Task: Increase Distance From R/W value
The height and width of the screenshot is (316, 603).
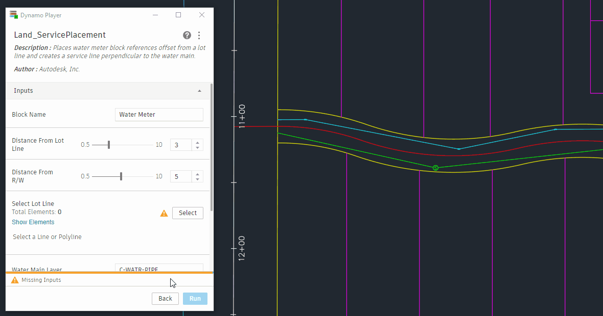Action: click(197, 174)
